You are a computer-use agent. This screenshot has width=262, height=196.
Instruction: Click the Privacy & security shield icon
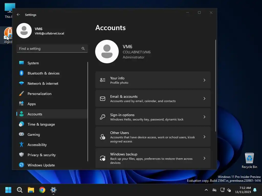[x=21, y=155]
